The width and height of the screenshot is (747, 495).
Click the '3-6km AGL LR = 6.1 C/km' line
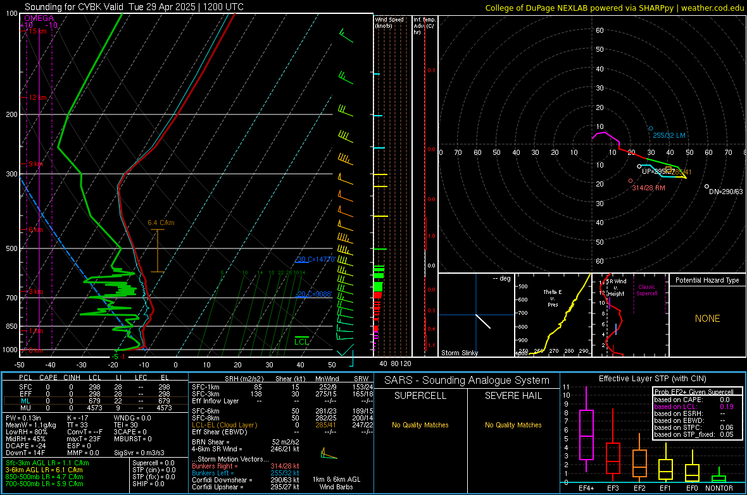coord(44,470)
